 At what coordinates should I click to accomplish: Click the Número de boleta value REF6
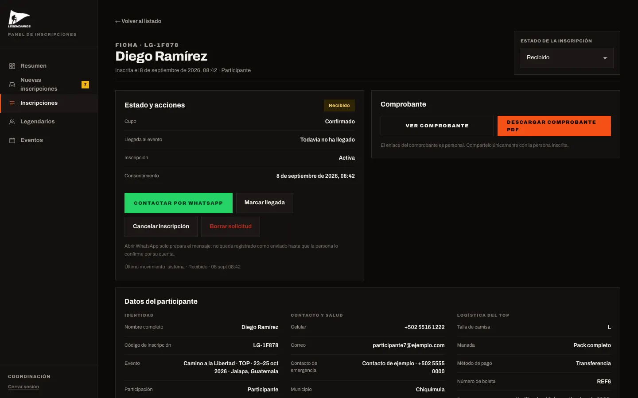click(x=604, y=382)
